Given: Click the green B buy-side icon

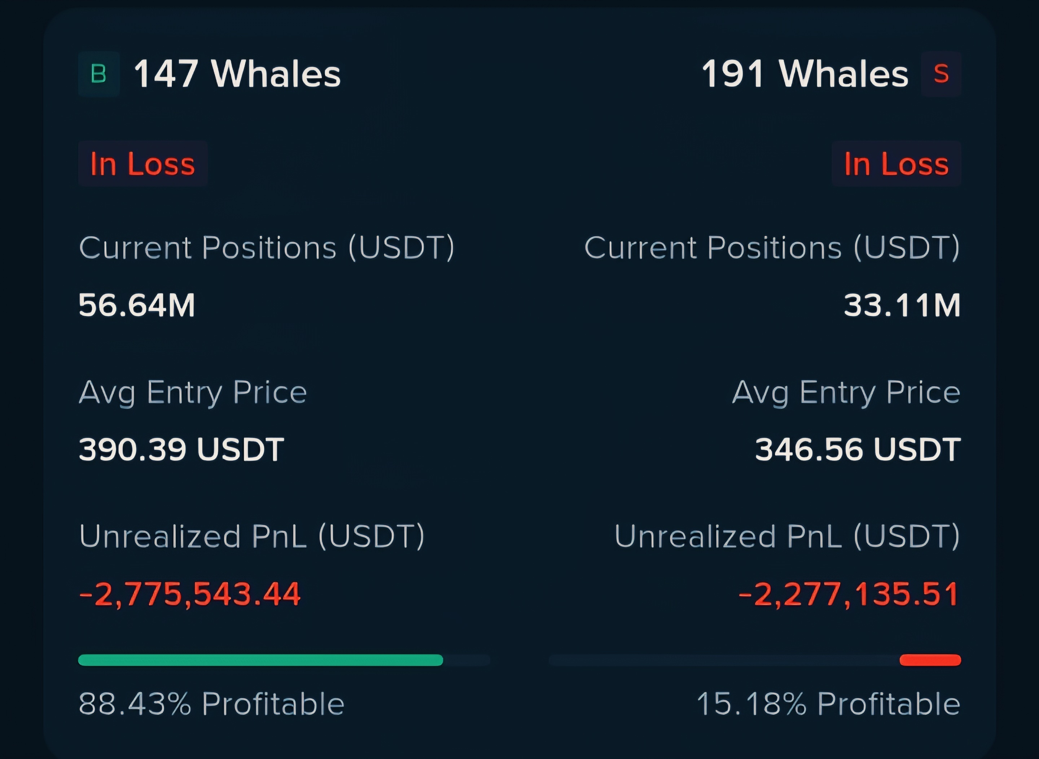Looking at the screenshot, I should click(x=99, y=74).
